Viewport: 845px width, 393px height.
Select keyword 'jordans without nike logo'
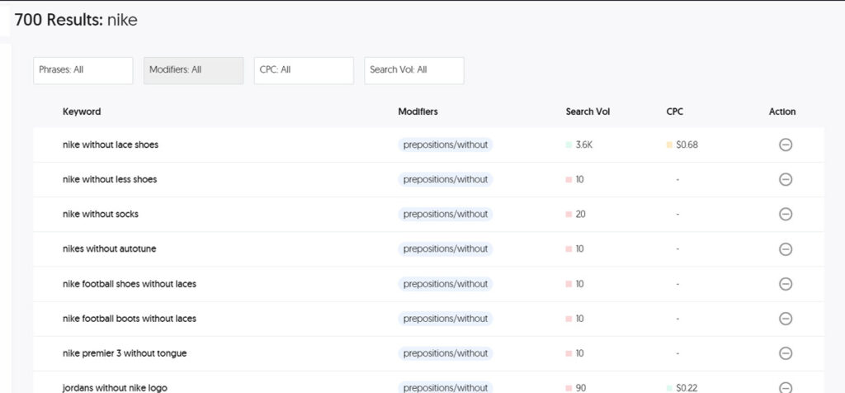click(115, 387)
